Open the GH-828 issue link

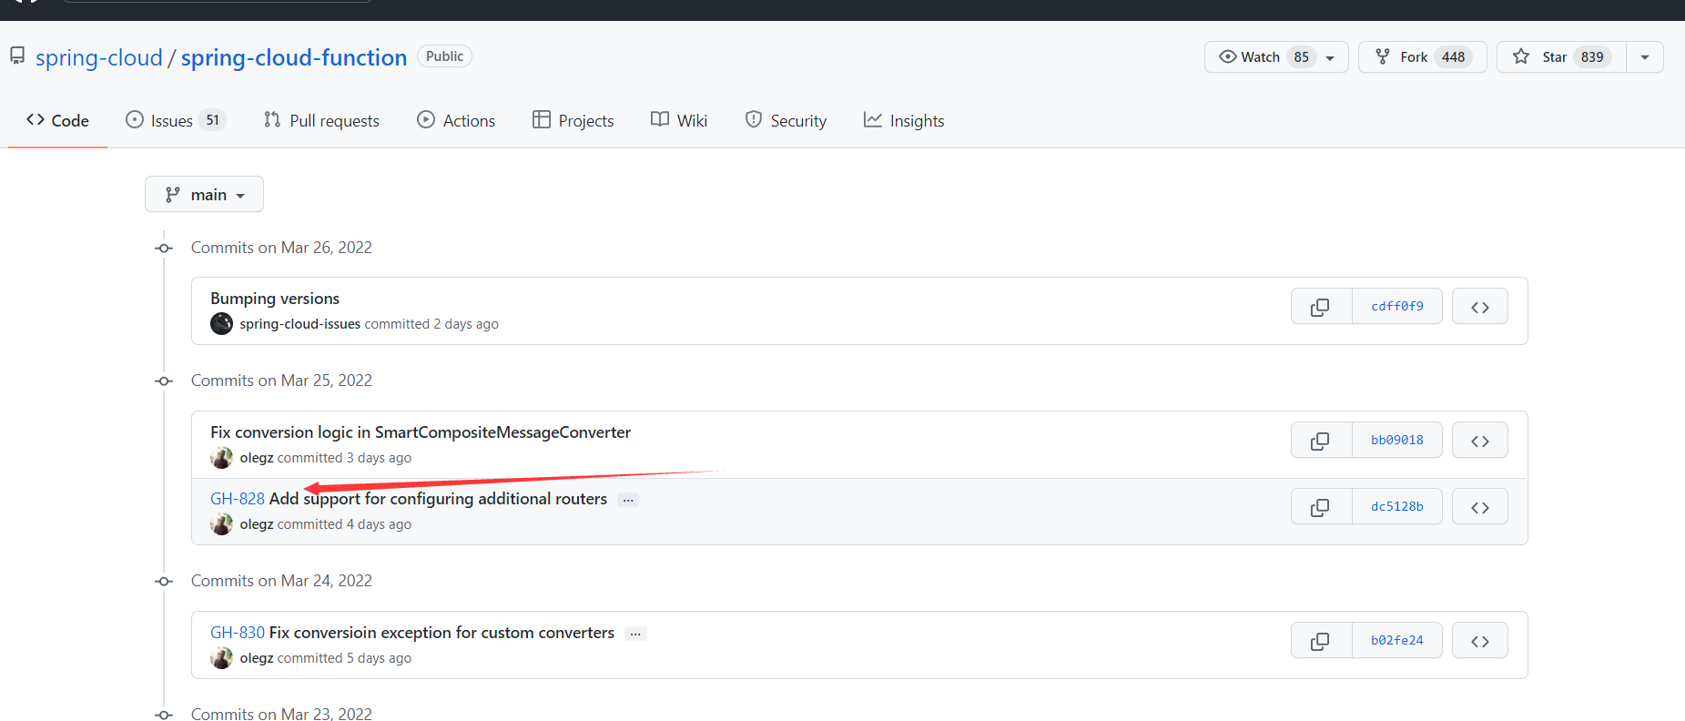pos(238,499)
